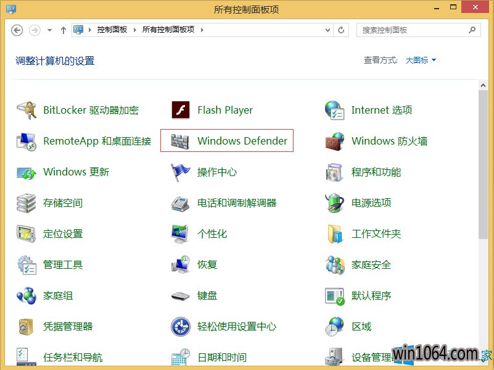Open the 默认程序 icon

(335, 296)
